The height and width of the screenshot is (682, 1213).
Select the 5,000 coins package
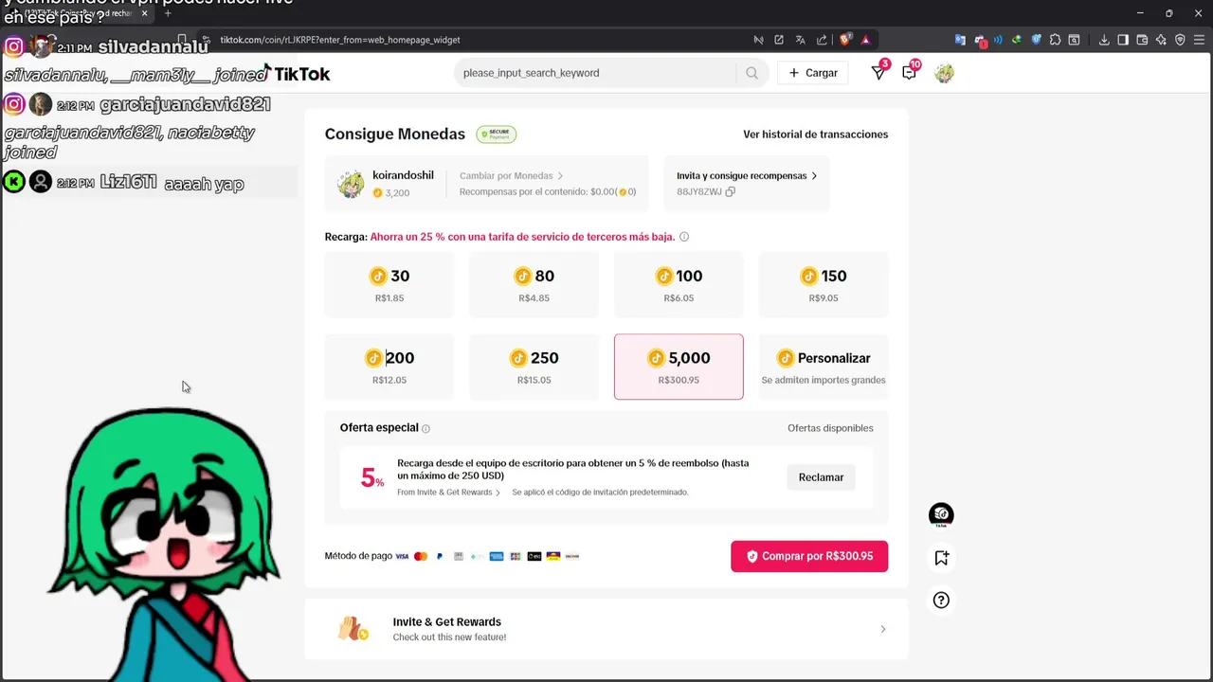(x=679, y=367)
